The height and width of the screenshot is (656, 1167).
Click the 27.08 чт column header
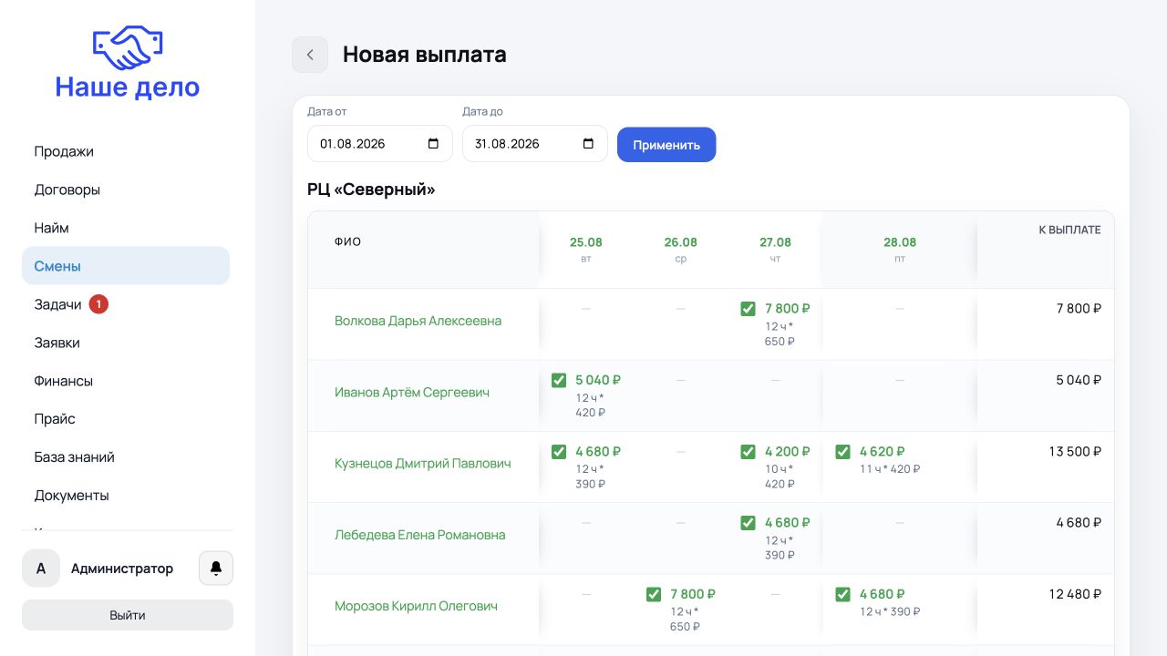coord(776,250)
